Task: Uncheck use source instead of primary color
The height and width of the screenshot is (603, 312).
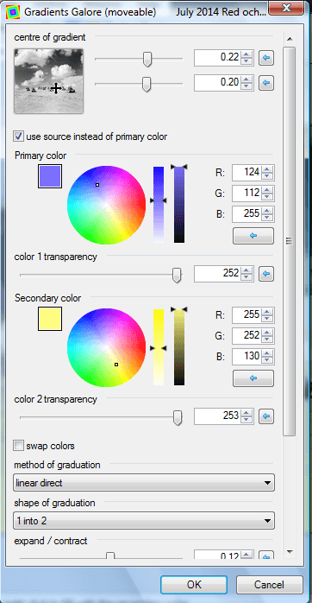Action: (x=18, y=136)
